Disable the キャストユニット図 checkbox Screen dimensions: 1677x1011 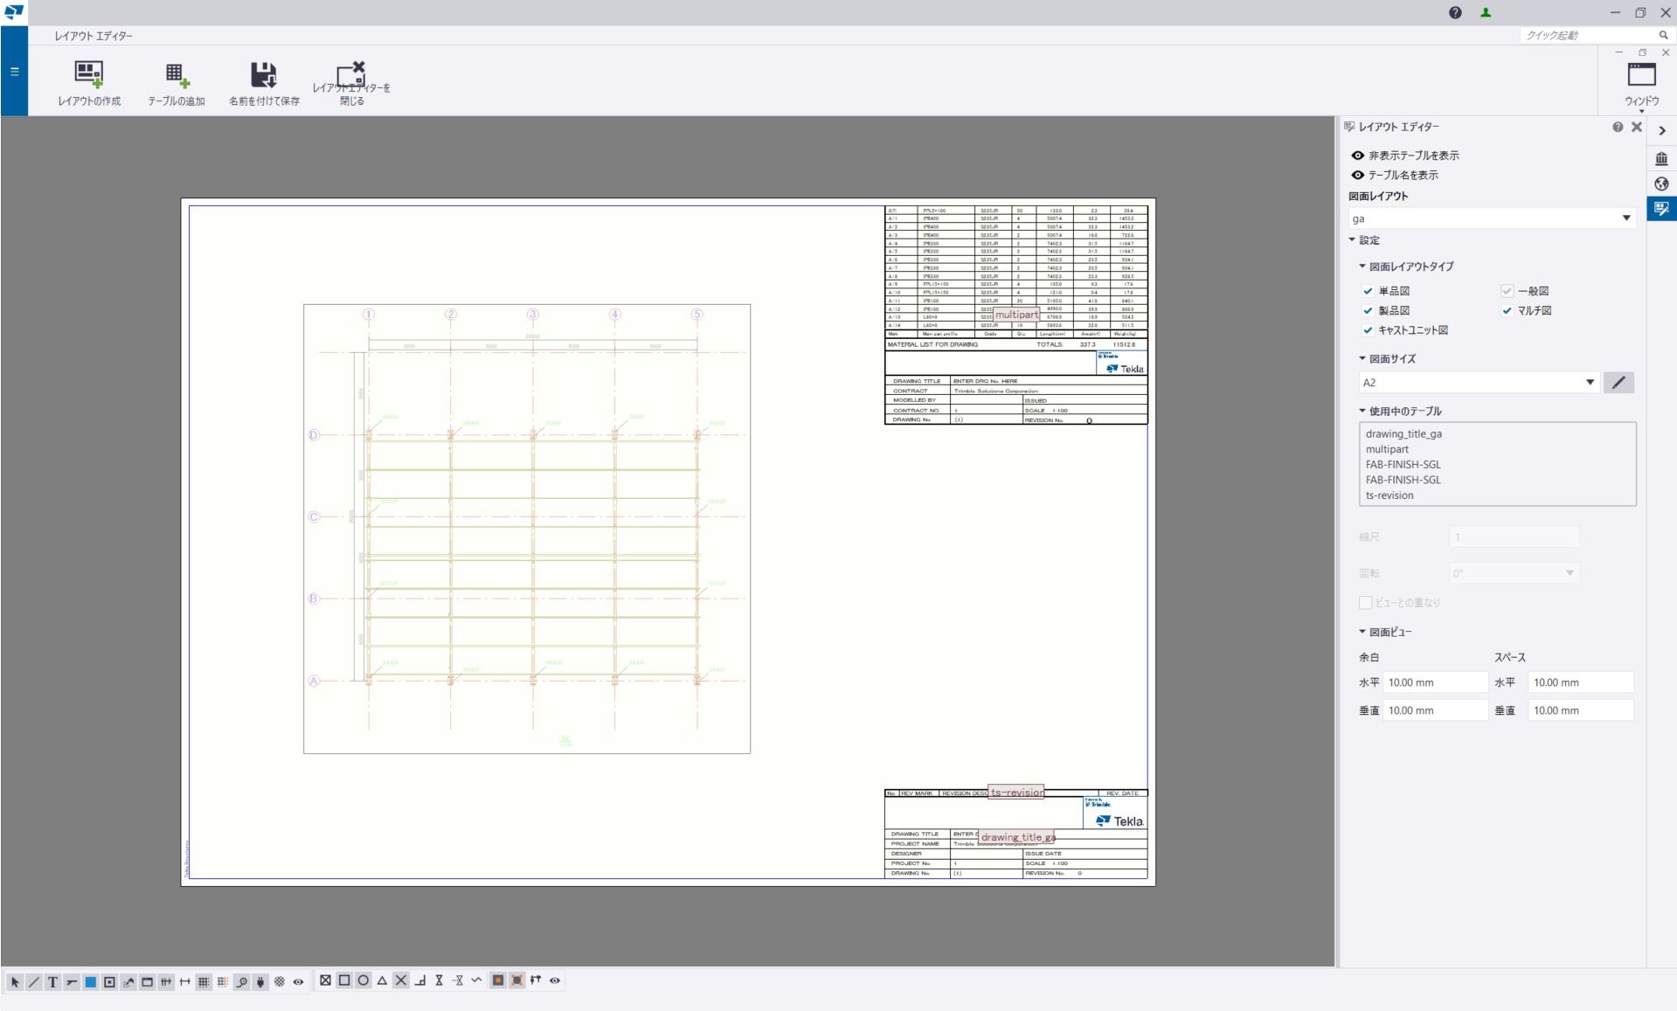click(x=1368, y=330)
